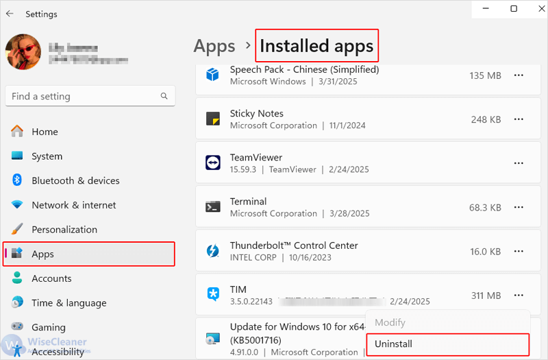This screenshot has width=548, height=360.
Task: Click the user profile avatar picture
Action: [23, 52]
